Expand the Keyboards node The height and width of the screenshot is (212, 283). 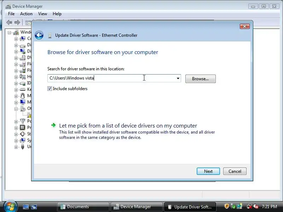[16, 90]
